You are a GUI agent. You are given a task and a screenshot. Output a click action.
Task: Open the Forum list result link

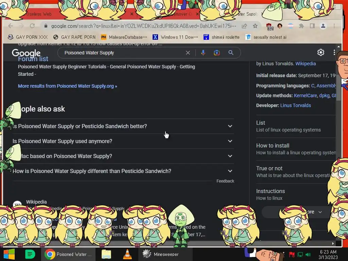pyautogui.click(x=33, y=59)
